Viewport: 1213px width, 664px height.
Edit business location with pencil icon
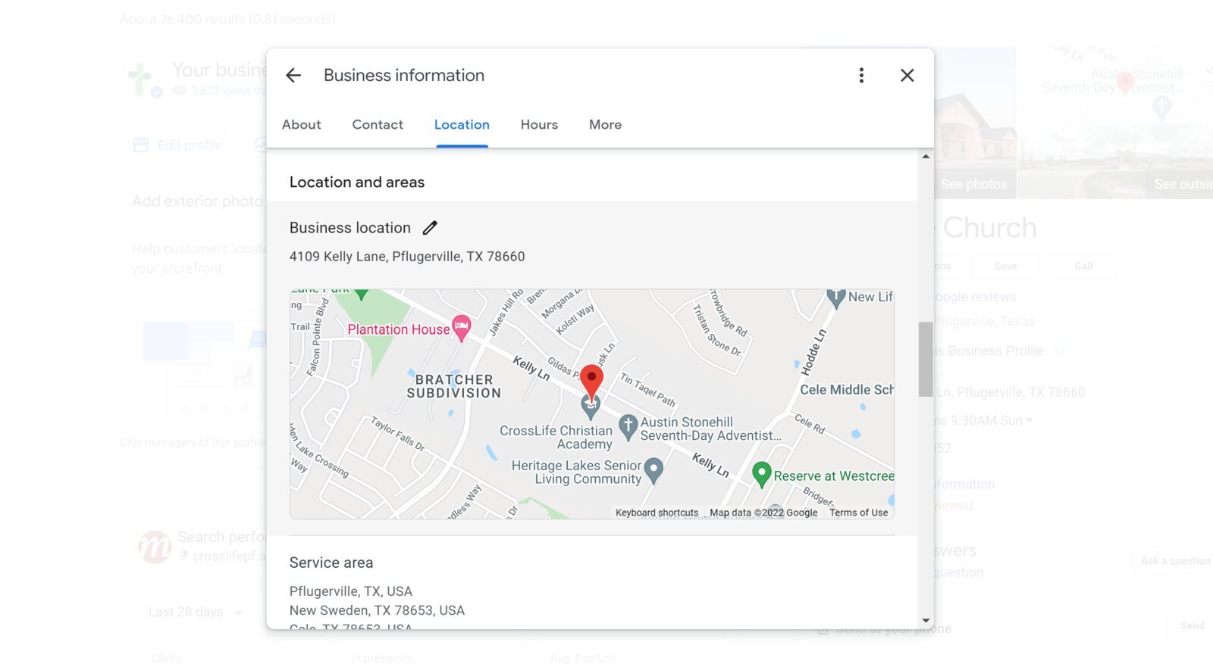point(430,227)
